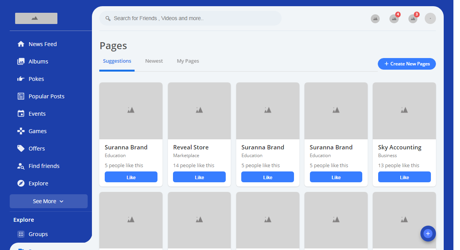Screen dimensions: 460x250
Task: Expand the See More sidebar list
Action: (x=48, y=201)
